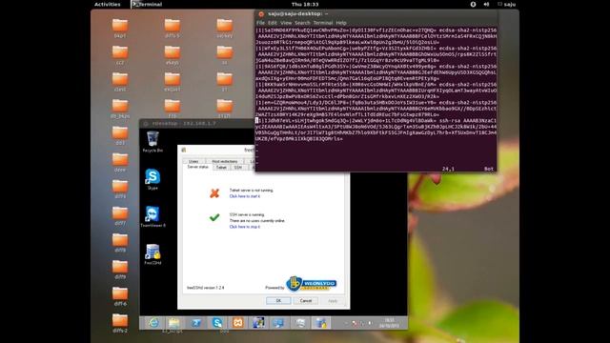The height and width of the screenshot is (343, 610).
Task: Select the ddee desktop folder
Action: click(120, 163)
